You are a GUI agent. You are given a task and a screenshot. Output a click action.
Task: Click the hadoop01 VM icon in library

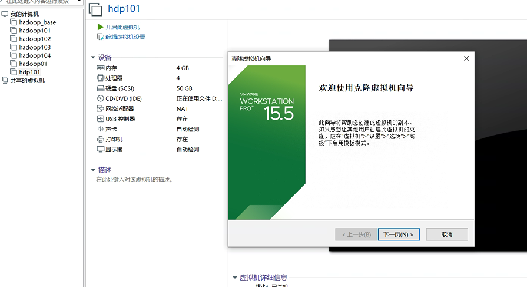tap(14, 64)
